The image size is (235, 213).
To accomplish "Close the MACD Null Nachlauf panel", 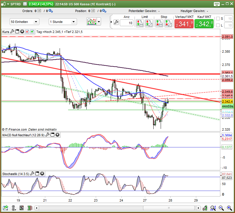I will (57, 135).
